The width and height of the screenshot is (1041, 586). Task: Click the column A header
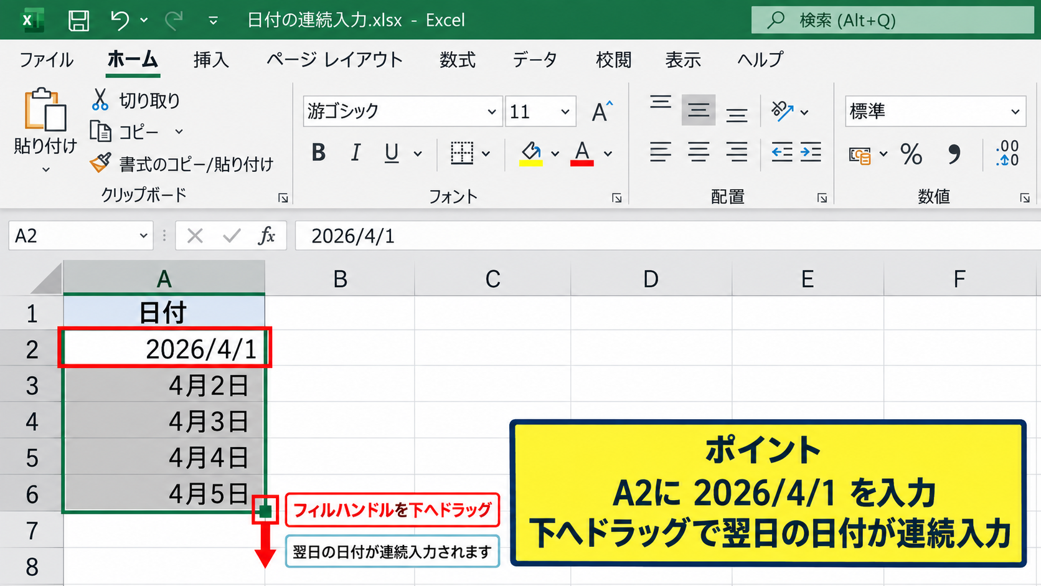(164, 278)
